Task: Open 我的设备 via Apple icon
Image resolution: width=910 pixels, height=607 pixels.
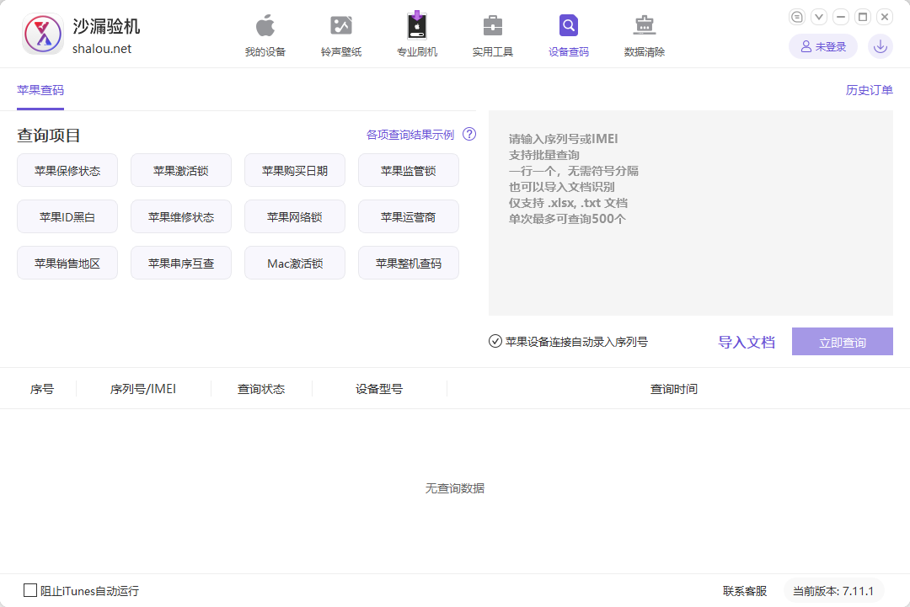Action: [265, 36]
